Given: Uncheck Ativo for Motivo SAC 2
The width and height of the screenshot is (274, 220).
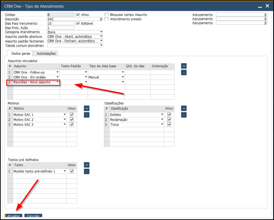Looking at the screenshot, I should pyautogui.click(x=72, y=120).
